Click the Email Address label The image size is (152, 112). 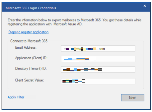(26, 47)
